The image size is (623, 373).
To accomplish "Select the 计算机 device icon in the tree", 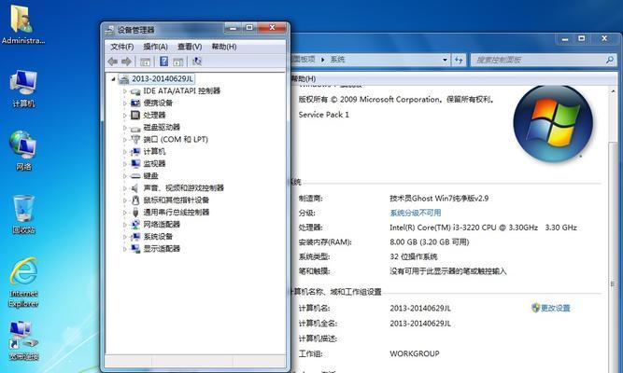I will [x=135, y=152].
